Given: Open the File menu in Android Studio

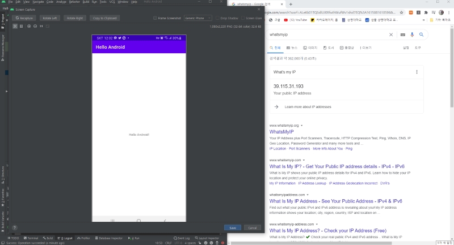Looking at the screenshot, I should (10, 2).
